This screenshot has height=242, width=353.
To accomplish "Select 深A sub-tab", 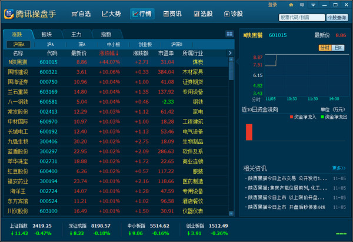I will point(82,44).
